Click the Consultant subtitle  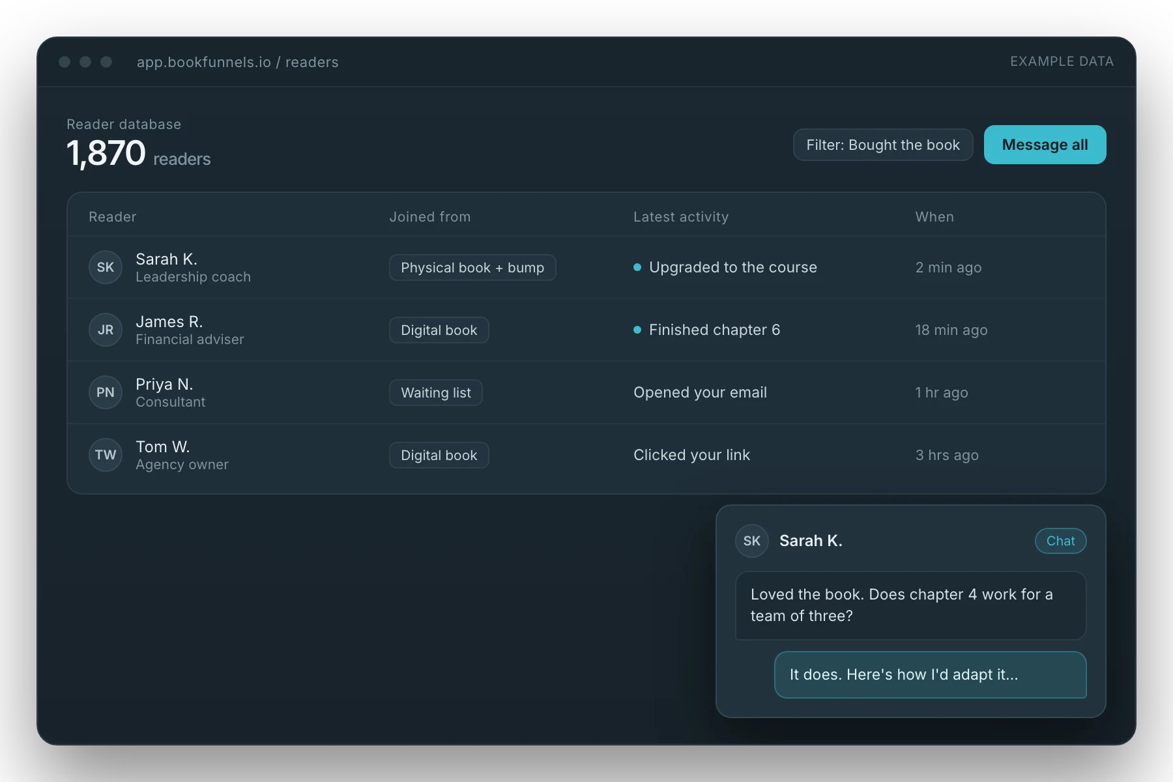170,402
